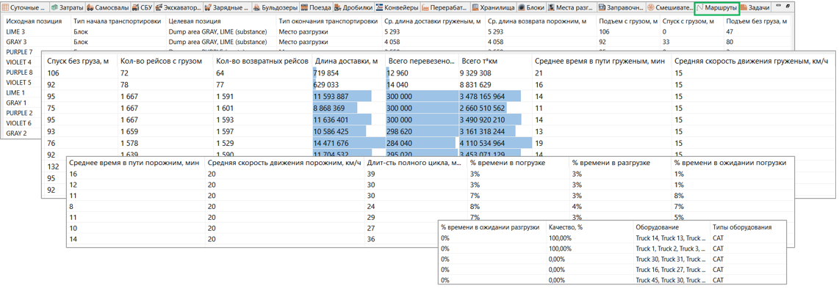Viewport: 839px width, 294px height.
Task: Minimize the tab panel view
Action: [x=779, y=5]
